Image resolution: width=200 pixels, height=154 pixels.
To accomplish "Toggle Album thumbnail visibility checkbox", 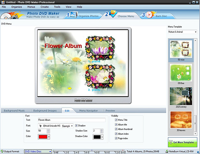I will [116, 129].
